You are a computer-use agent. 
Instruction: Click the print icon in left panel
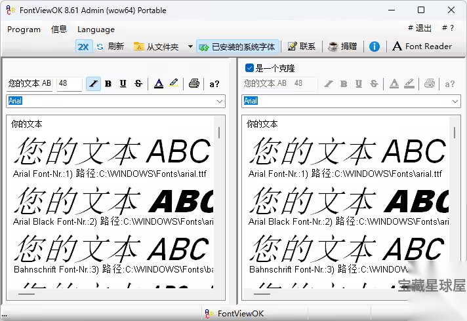tap(194, 84)
